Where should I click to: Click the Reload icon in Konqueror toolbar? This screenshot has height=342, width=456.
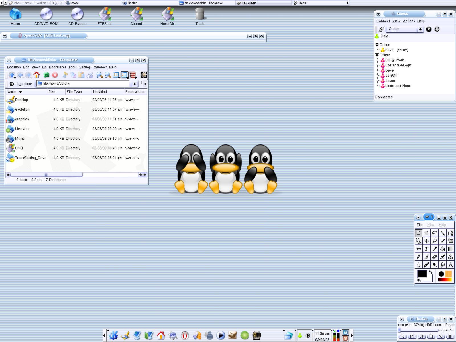point(46,75)
